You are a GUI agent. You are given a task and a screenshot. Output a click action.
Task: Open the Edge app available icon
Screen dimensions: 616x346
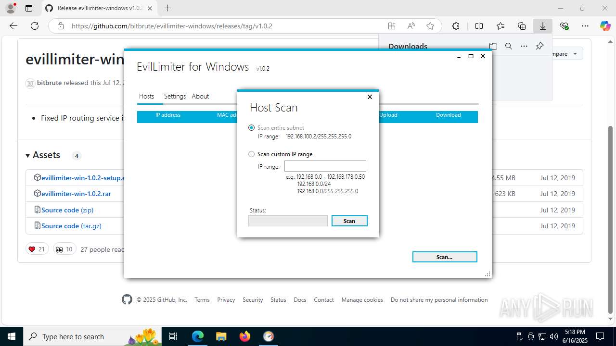(392, 26)
